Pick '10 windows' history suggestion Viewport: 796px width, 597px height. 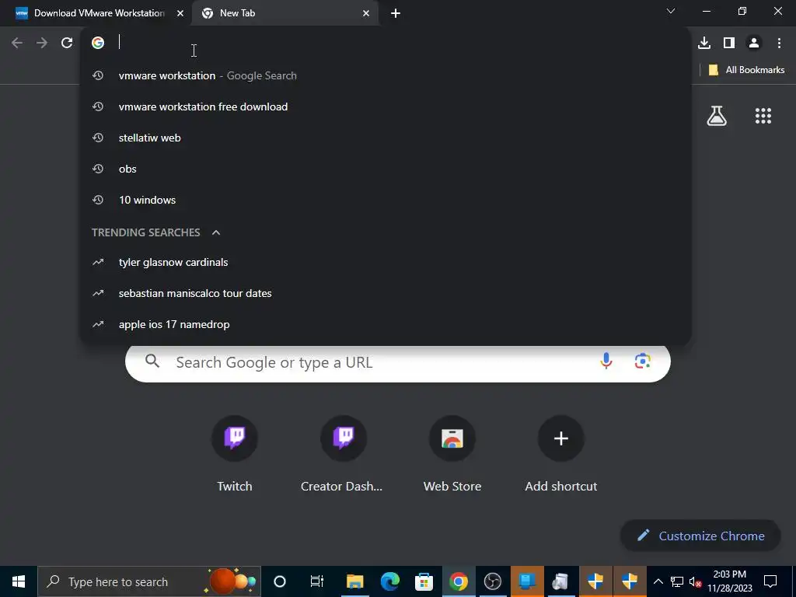pyautogui.click(x=386, y=200)
